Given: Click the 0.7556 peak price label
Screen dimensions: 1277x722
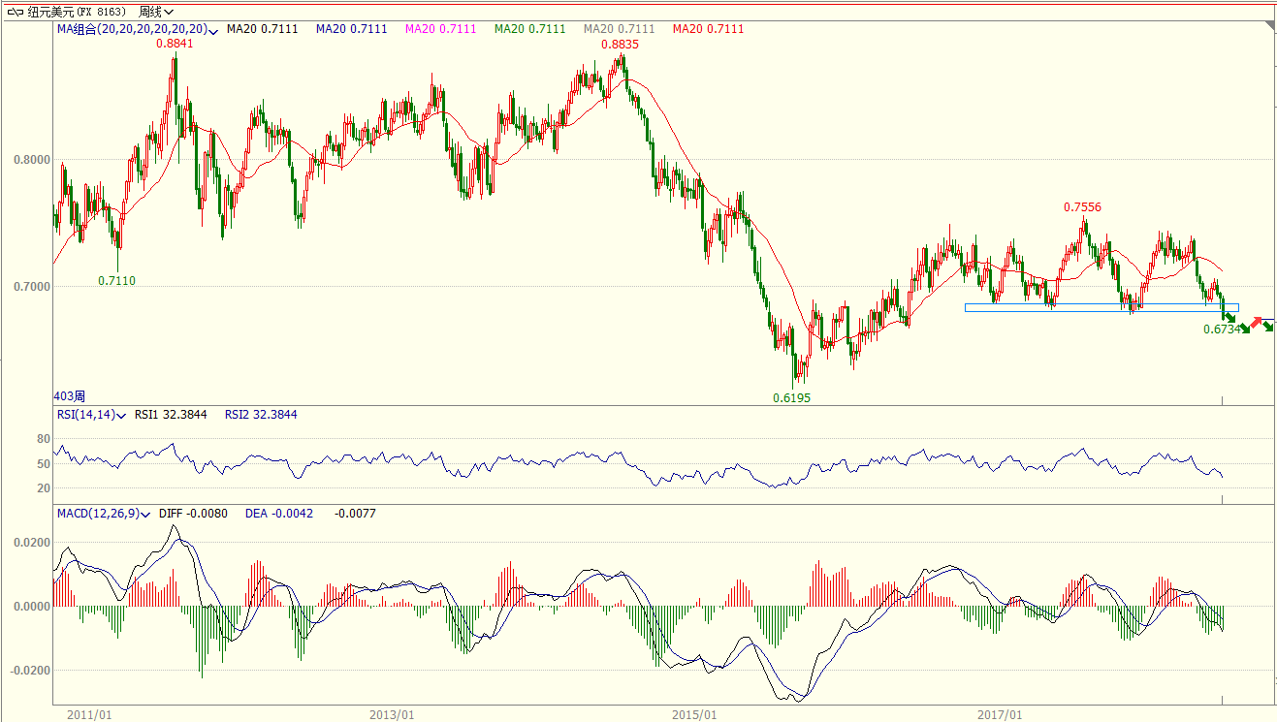Looking at the screenshot, I should pos(1082,207).
